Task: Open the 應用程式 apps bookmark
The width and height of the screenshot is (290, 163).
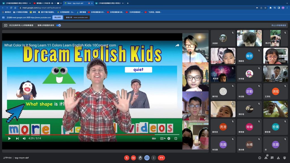Action: 7,12
